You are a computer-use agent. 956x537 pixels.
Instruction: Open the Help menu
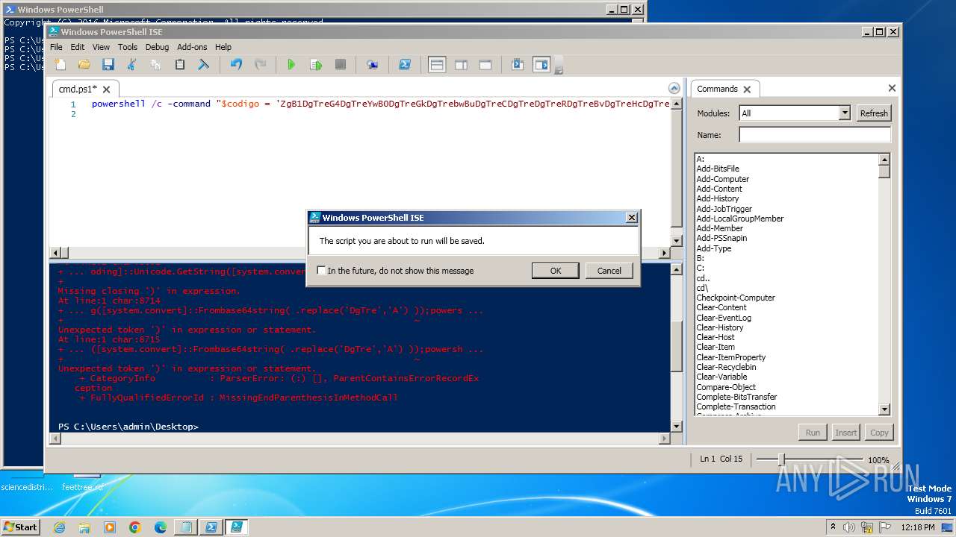[223, 47]
